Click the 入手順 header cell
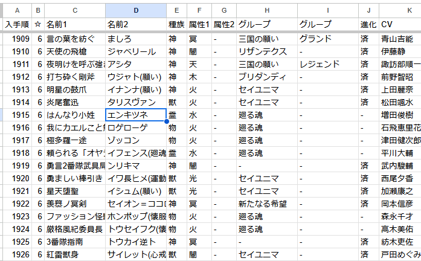The width and height of the screenshot is (421, 261). point(16,24)
